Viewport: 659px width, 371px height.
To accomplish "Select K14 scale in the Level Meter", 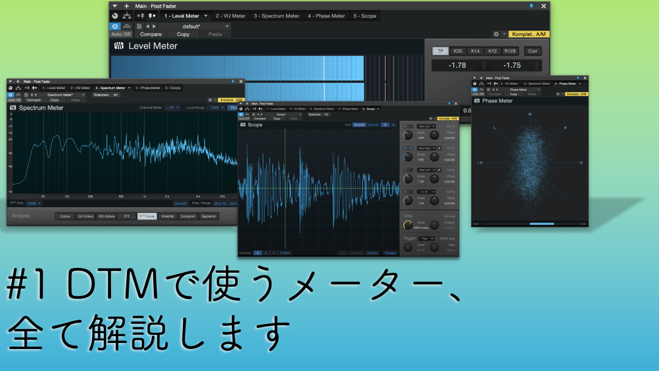I will 475,51.
